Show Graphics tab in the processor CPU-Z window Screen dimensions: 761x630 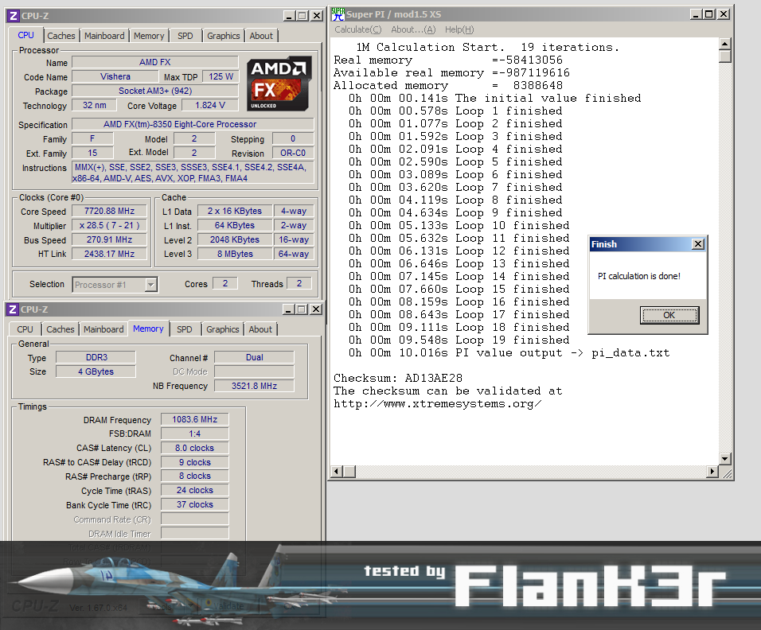223,36
